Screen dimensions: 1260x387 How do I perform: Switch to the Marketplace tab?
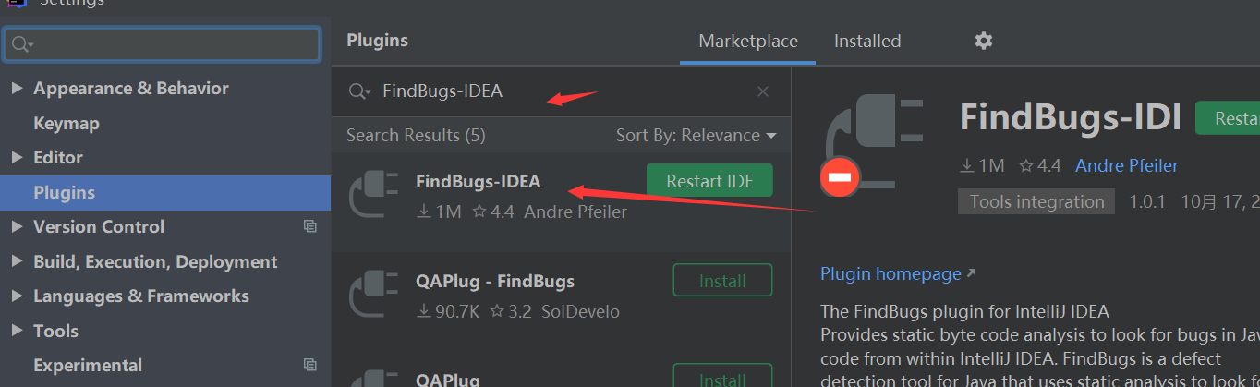coord(747,42)
